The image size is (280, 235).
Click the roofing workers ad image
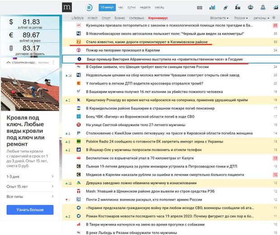coord(30,90)
